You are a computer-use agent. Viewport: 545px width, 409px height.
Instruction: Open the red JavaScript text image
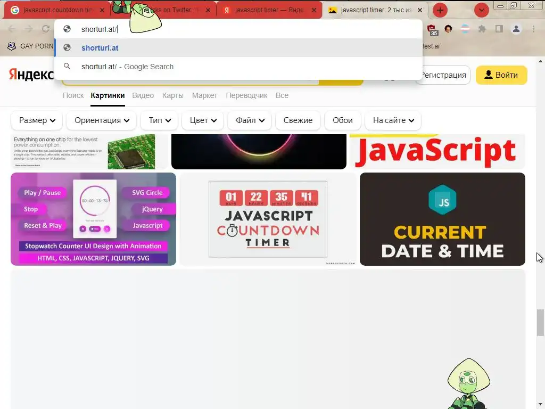[x=437, y=152]
